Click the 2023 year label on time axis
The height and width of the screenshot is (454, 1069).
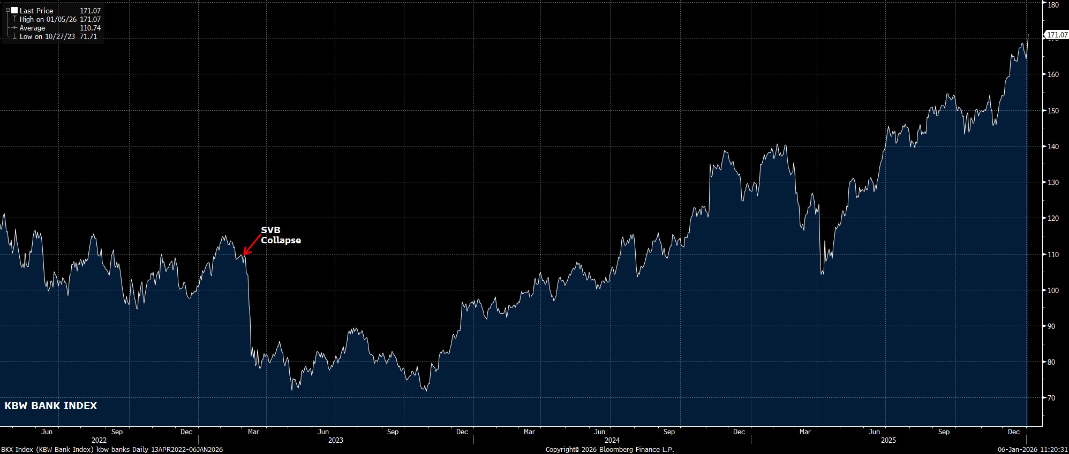pos(335,440)
